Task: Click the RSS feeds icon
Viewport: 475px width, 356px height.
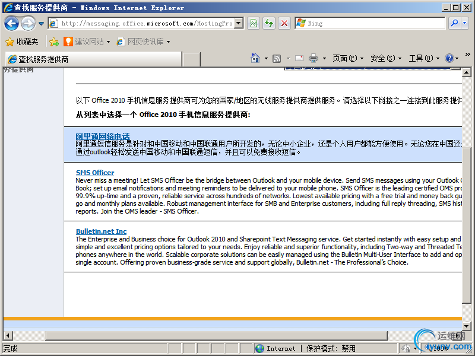Action: coord(277,58)
